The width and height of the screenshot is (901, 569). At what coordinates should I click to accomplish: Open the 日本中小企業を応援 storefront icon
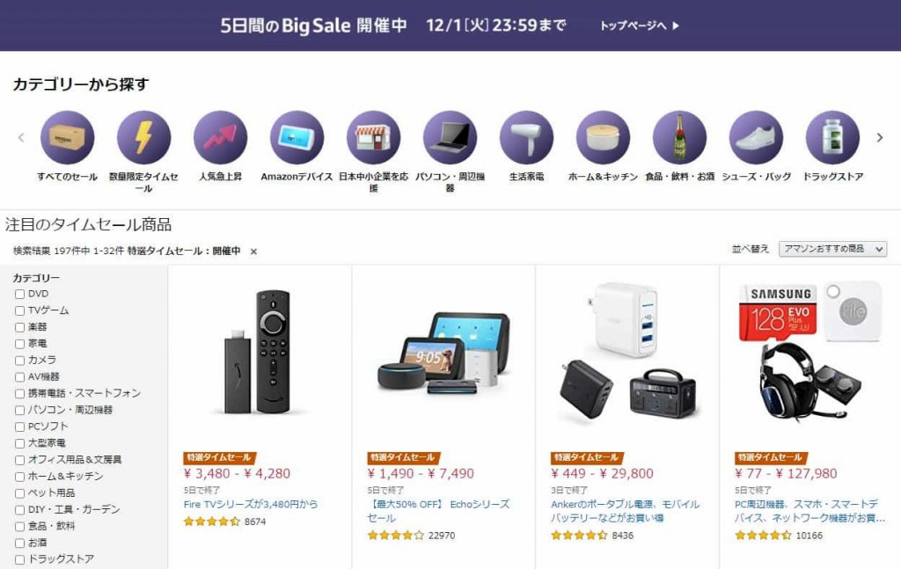pyautogui.click(x=373, y=138)
